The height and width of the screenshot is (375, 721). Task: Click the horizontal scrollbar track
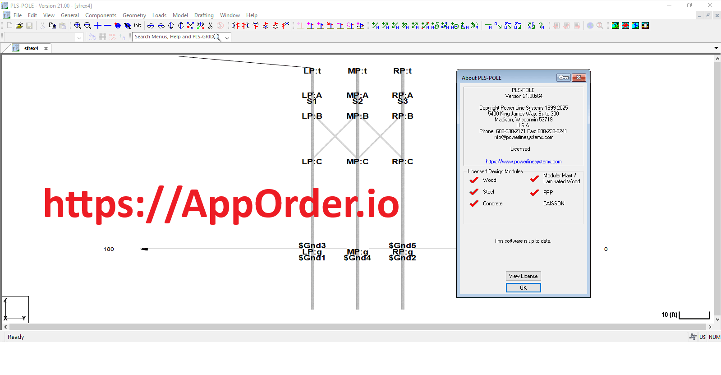(x=358, y=327)
